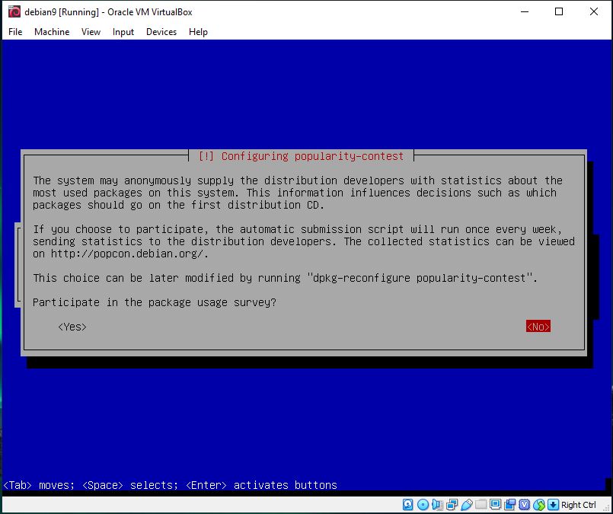Open the View menu
Screen dimensions: 613x514
(91, 32)
